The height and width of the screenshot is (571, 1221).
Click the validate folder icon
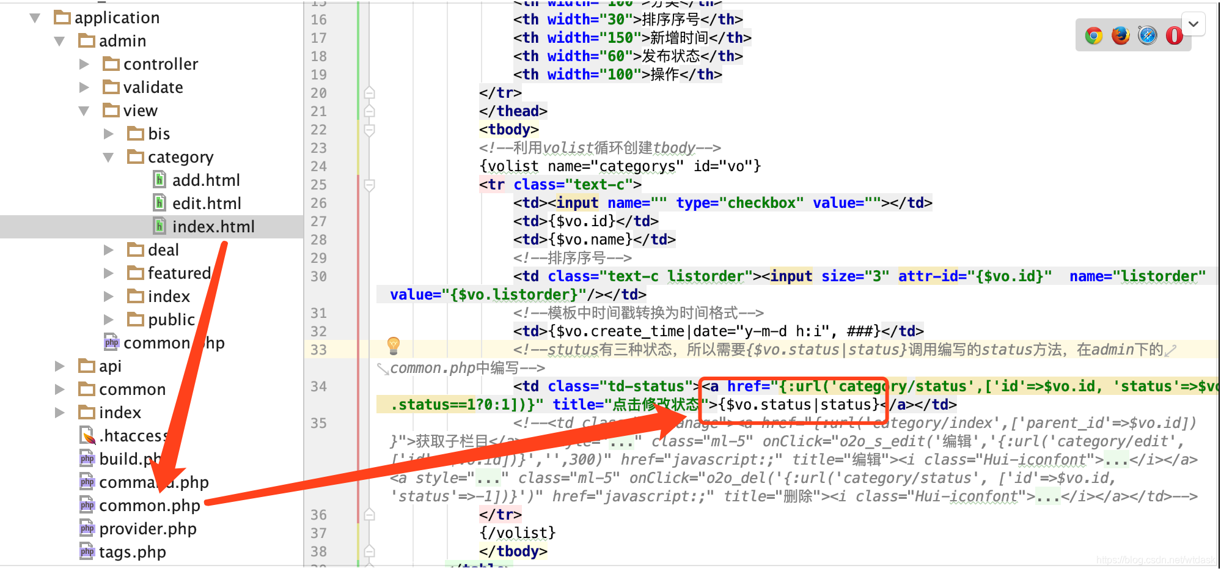[111, 87]
